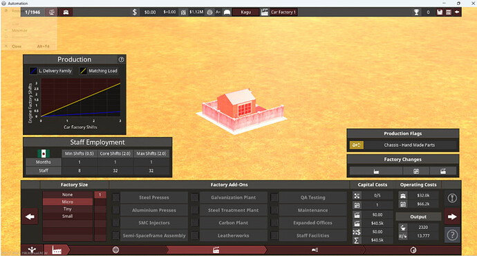Open the Car Factory 1 tab
Screen dimensions: 477x256
(283, 12)
